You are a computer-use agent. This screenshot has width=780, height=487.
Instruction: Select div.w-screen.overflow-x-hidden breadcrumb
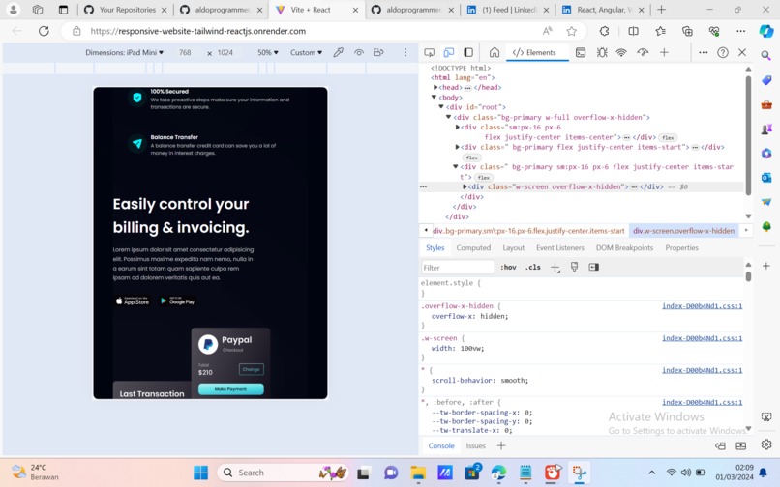click(683, 231)
